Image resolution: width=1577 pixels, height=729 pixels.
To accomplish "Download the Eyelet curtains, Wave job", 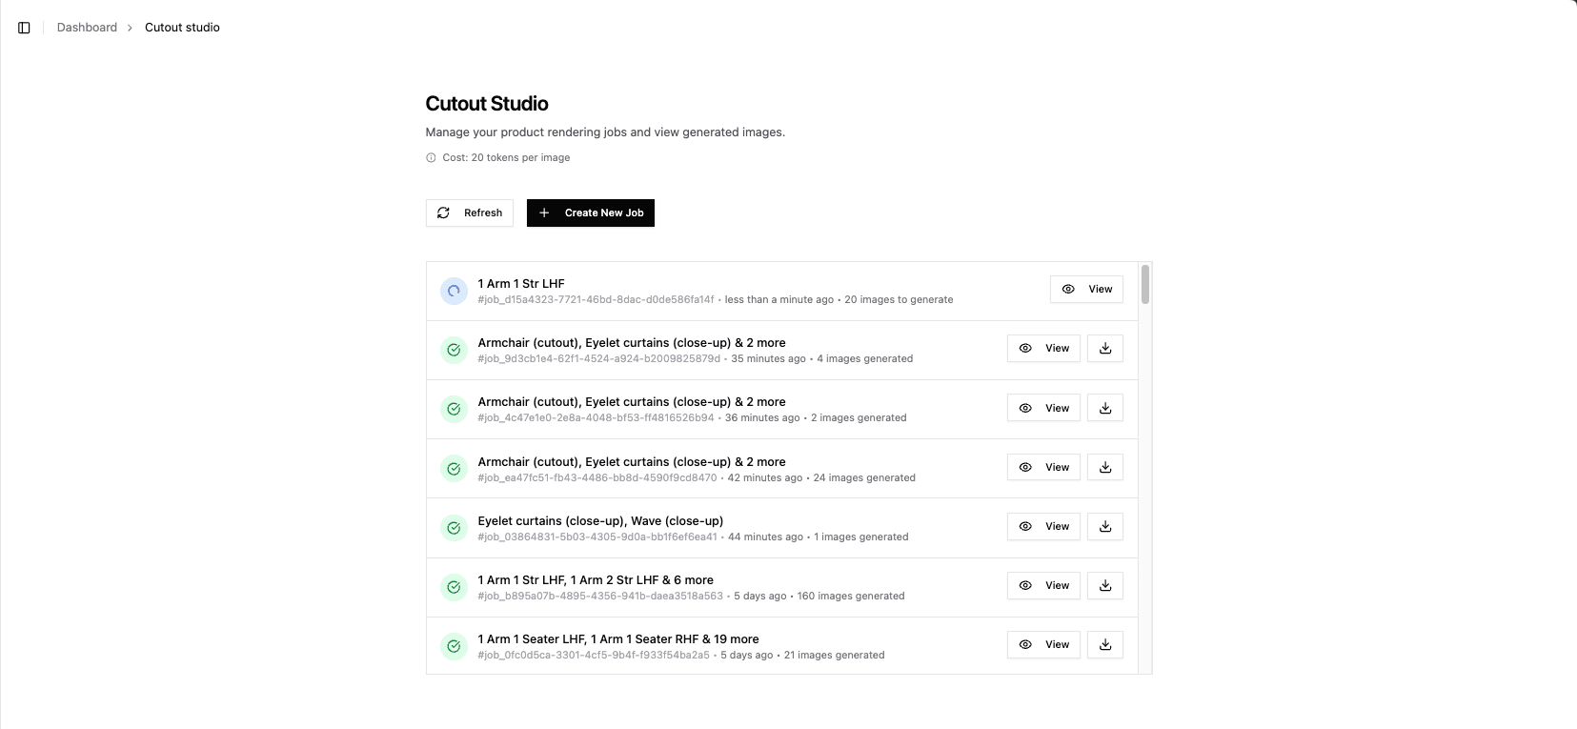I will (x=1105, y=526).
